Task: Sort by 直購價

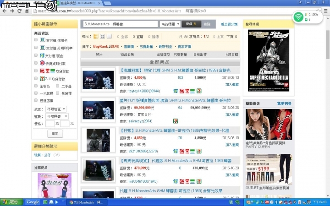Action: click(129, 47)
